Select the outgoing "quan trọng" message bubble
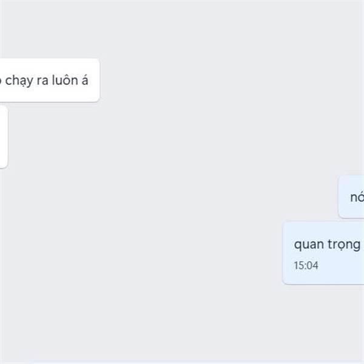The height and width of the screenshot is (364, 364). pos(323,253)
